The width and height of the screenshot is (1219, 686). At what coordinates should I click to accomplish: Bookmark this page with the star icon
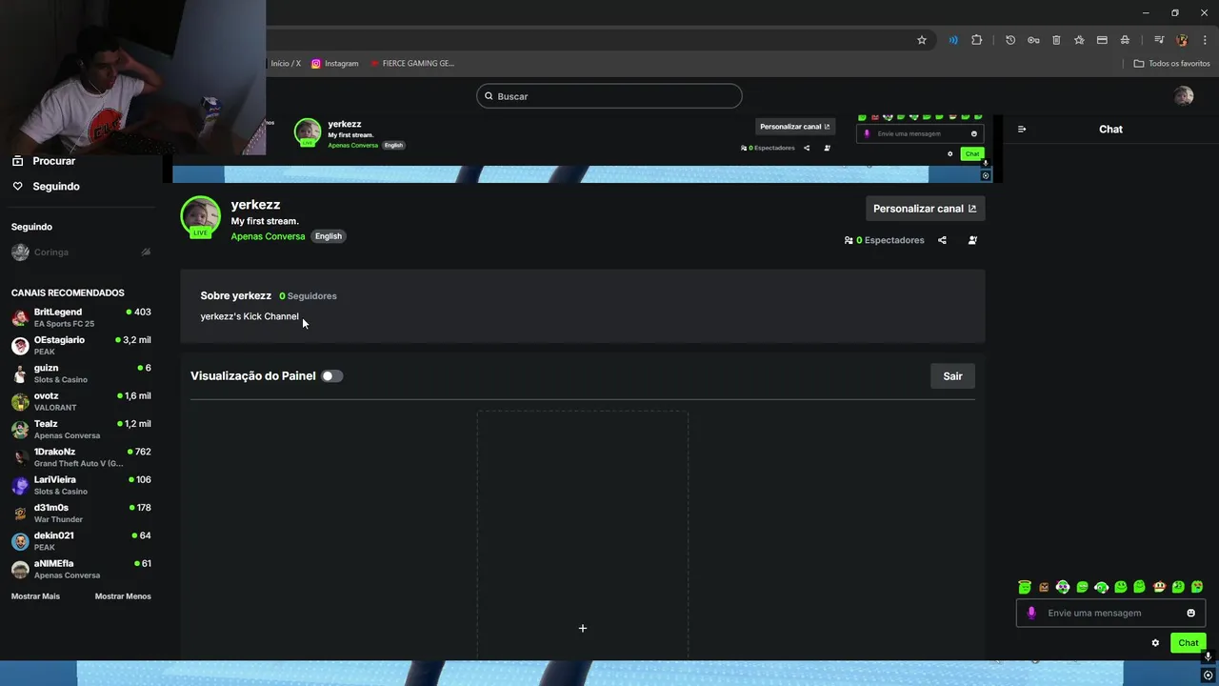(x=922, y=40)
